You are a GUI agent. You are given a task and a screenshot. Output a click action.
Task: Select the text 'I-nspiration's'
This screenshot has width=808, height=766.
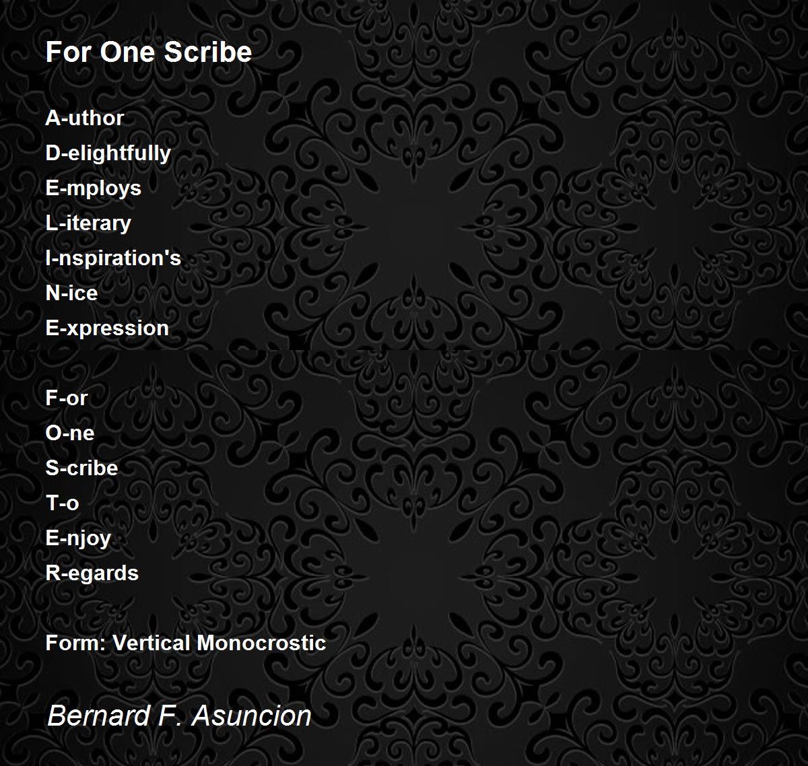(x=113, y=258)
